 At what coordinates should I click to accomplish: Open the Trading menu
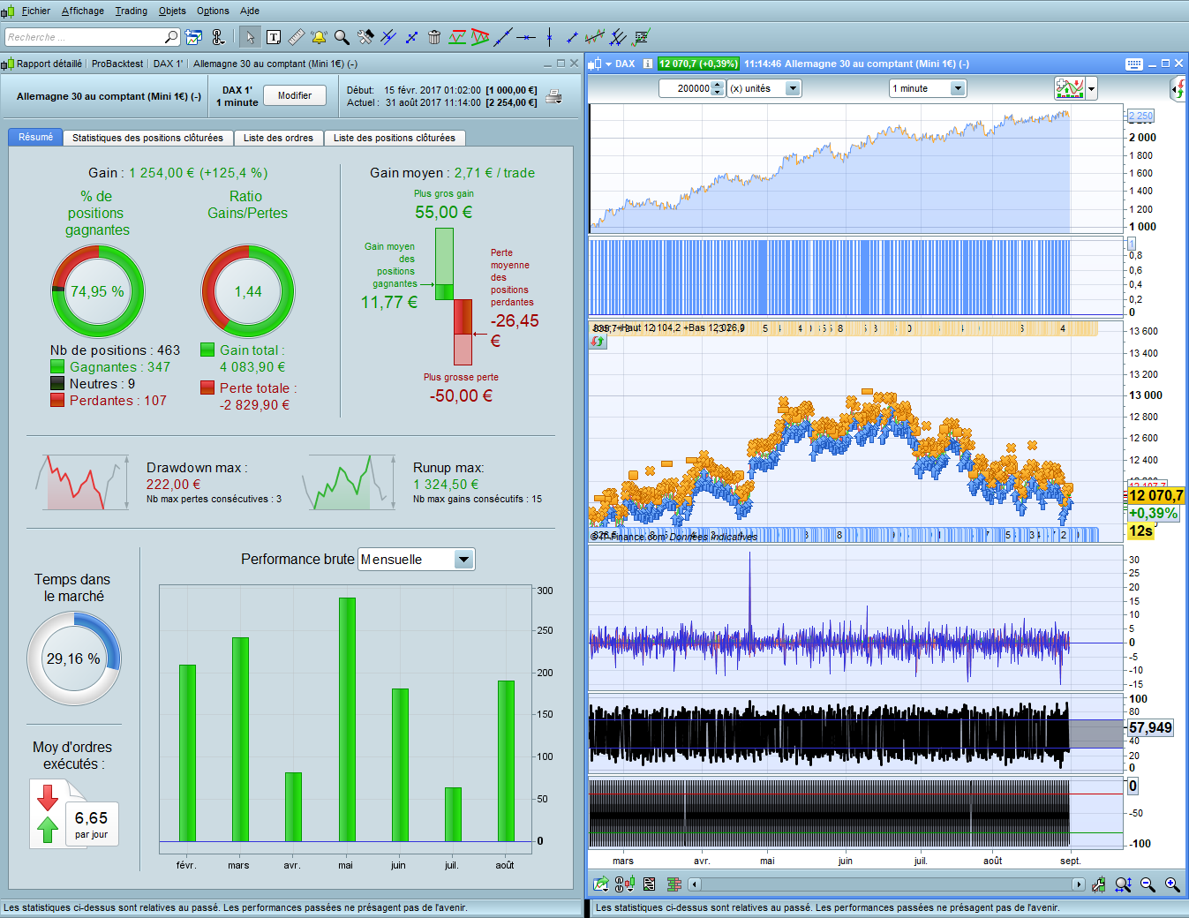131,11
